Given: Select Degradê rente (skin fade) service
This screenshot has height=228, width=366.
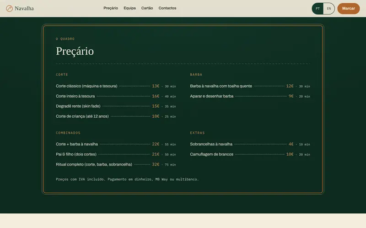Looking at the screenshot, I should coord(78,106).
